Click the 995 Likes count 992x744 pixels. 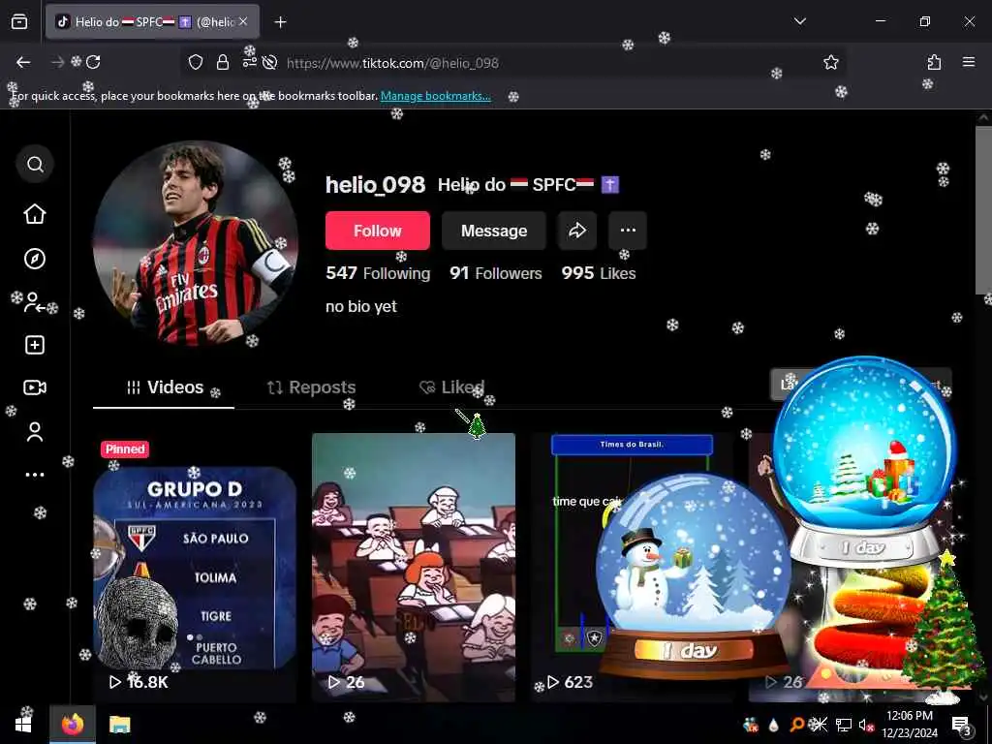[x=599, y=273]
